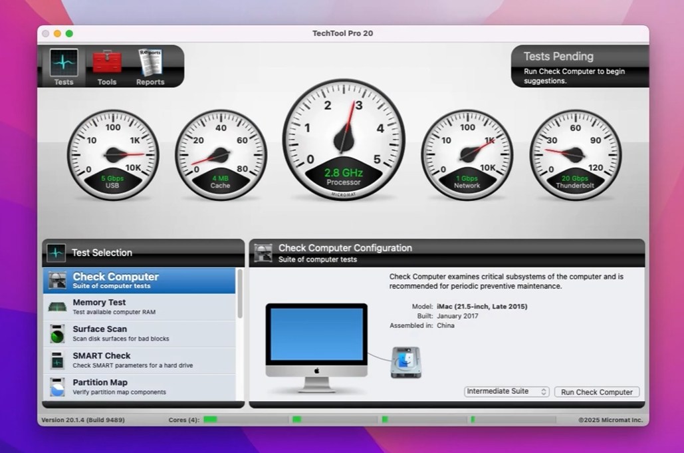Screen dimensions: 684x453
Task: Click the Partition Map drive icon
Action: (x=57, y=386)
